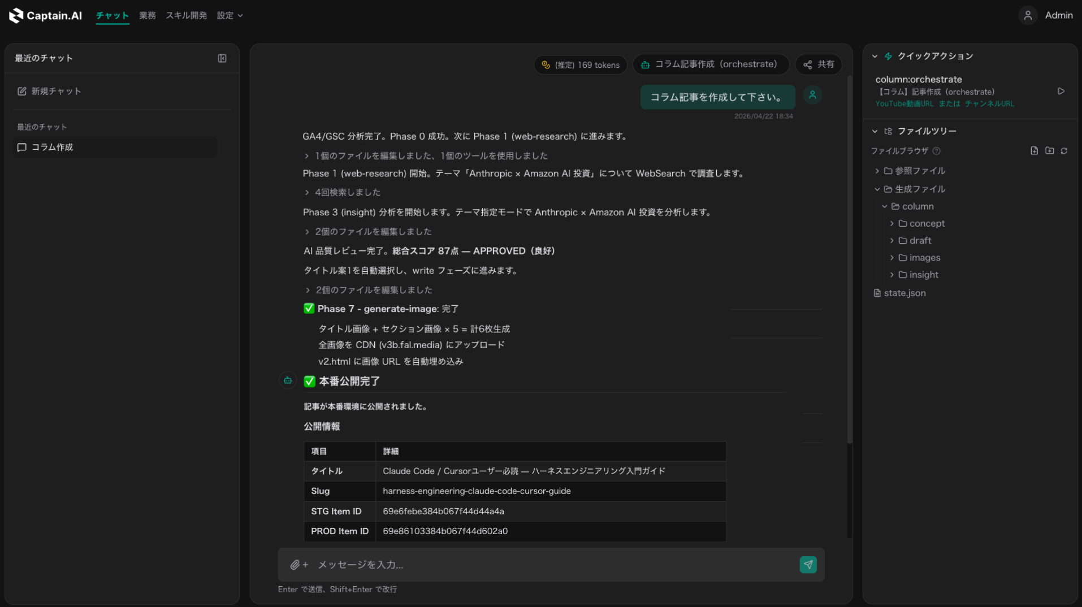Expand 2個のファイルを編集しました under write phase
Image resolution: width=1082 pixels, height=607 pixels.
pyautogui.click(x=369, y=289)
